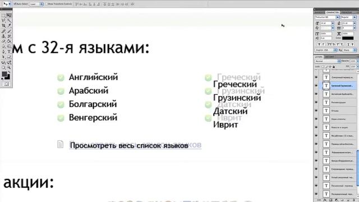Screen dimensions: 359x202
Task: Open the leading dropdown
Action: coord(355,24)
